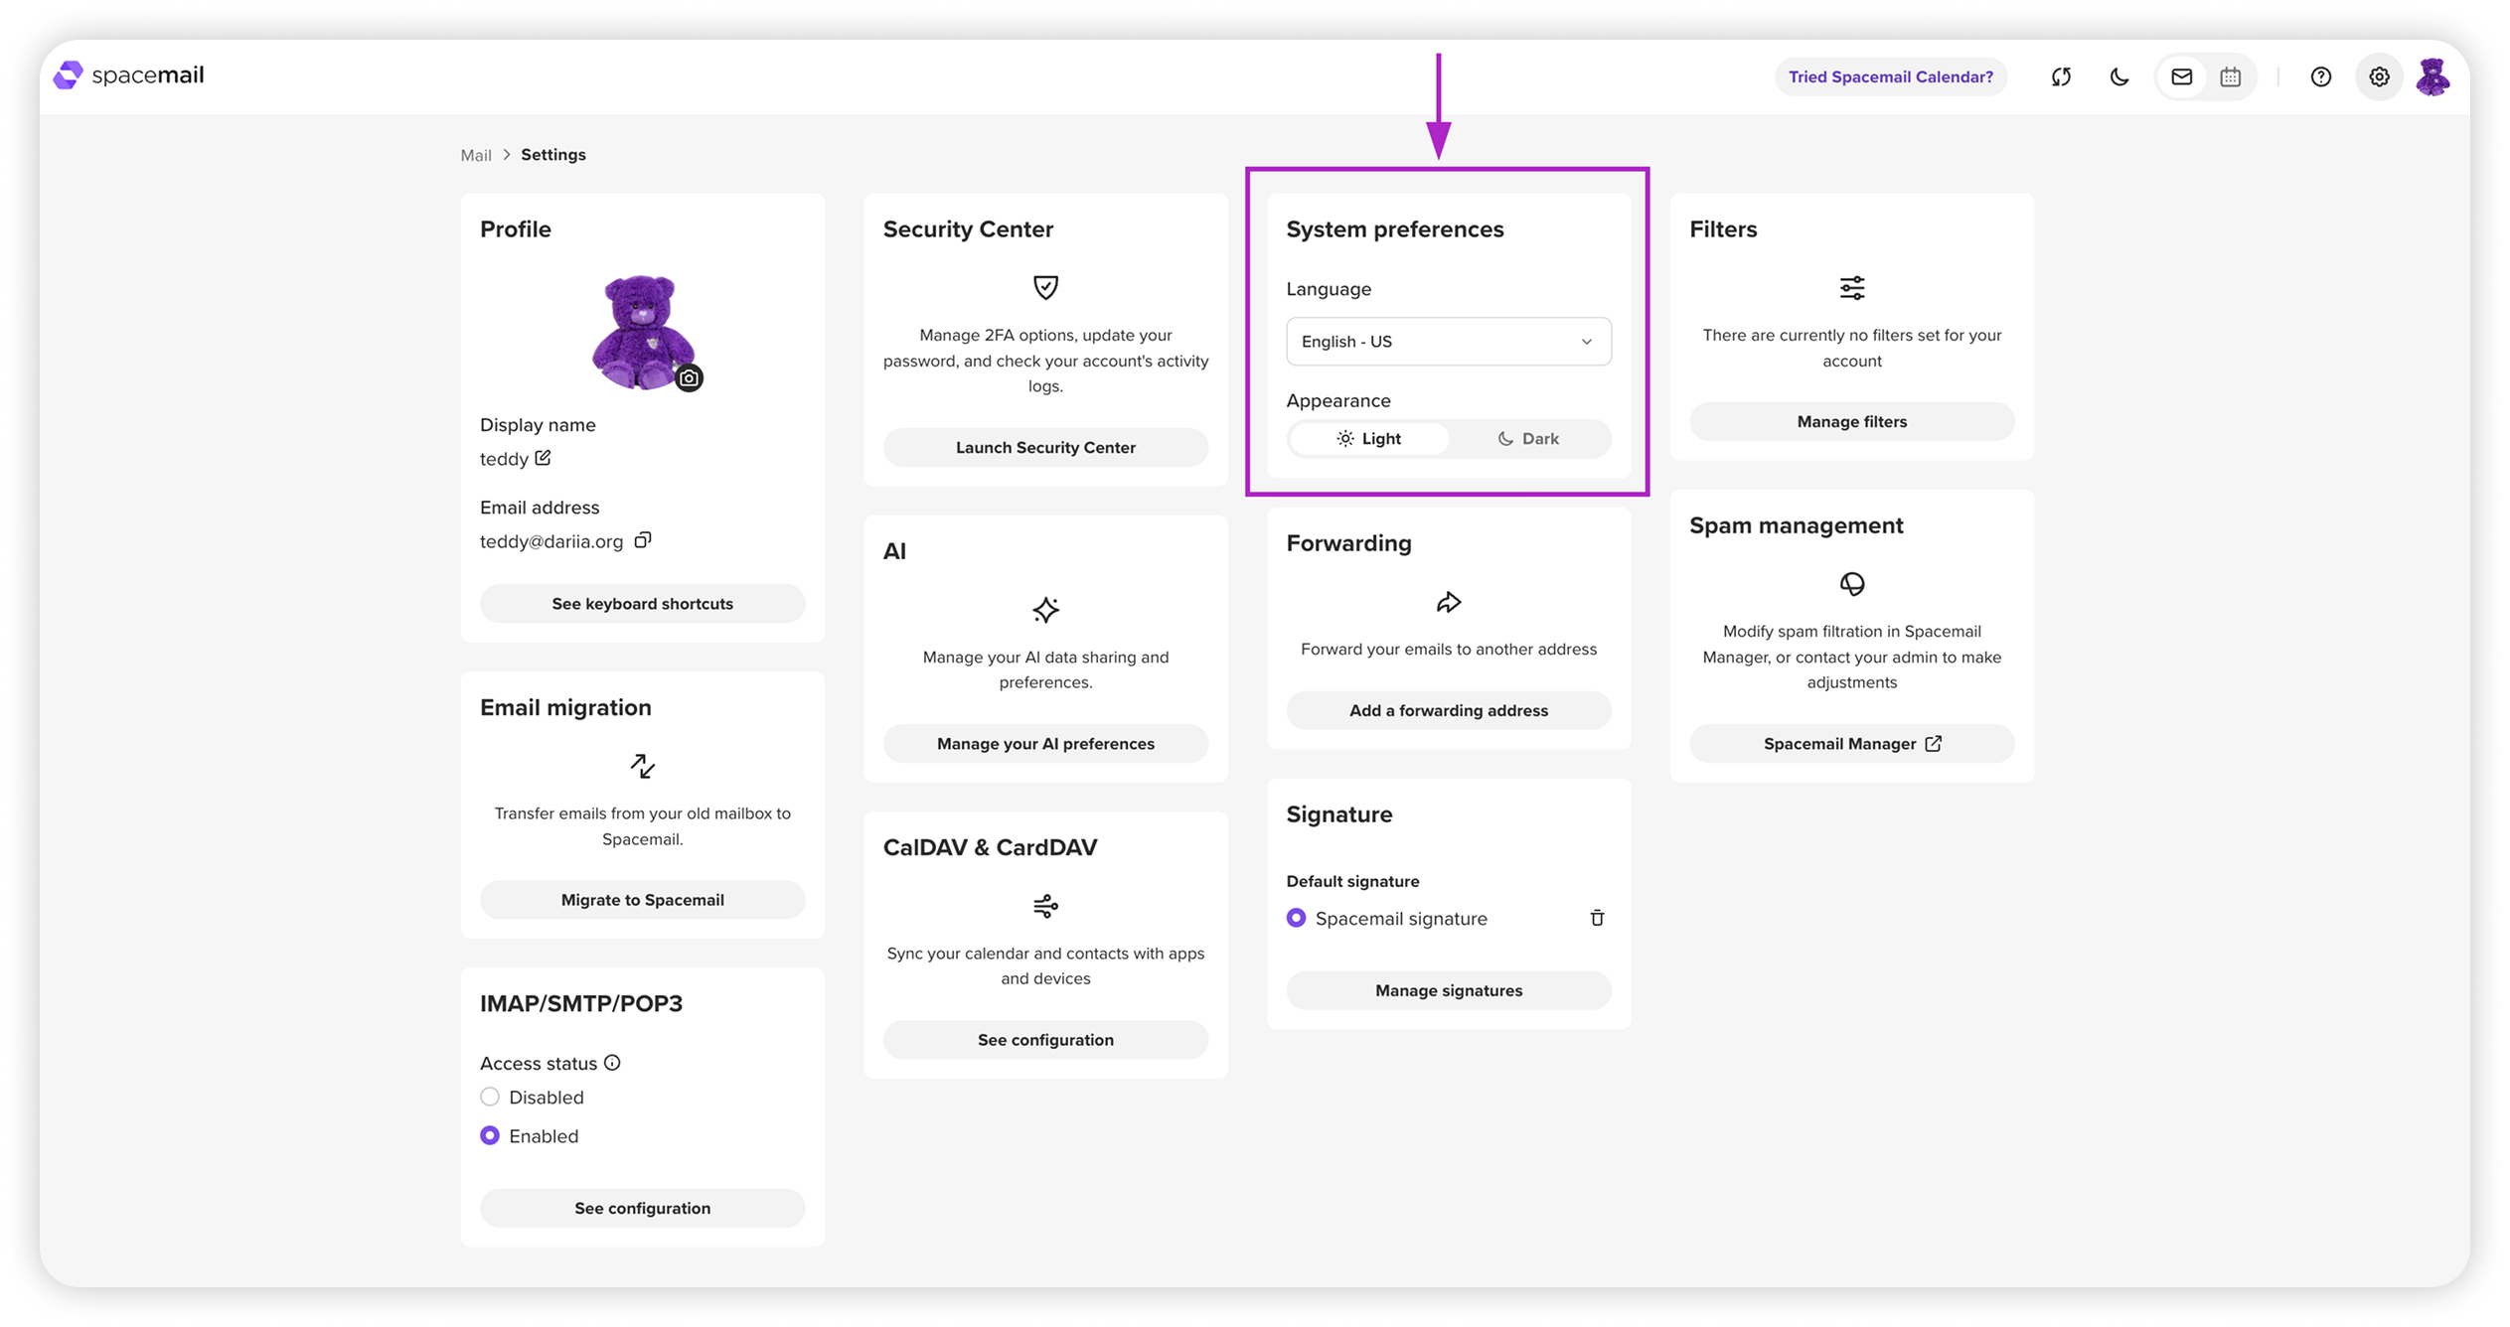Switch appearance to Dark
2510x1327 pixels.
(1528, 438)
